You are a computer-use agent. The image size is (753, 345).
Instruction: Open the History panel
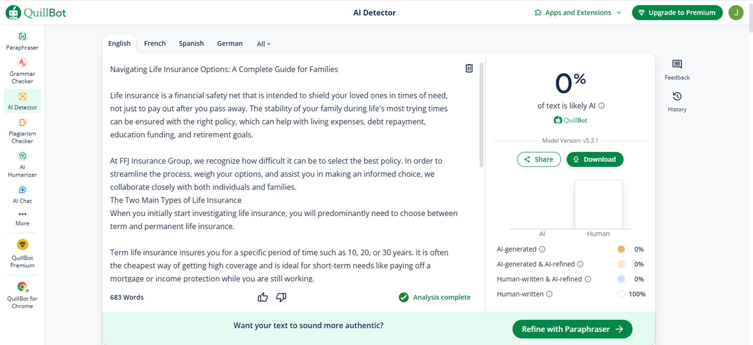click(677, 102)
